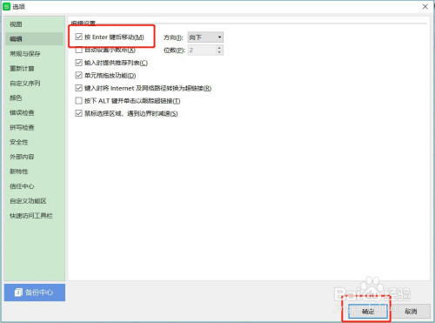Screen dimensions: 435x323
Task: Decrease 位数 value with down arrow
Action: (219, 52)
